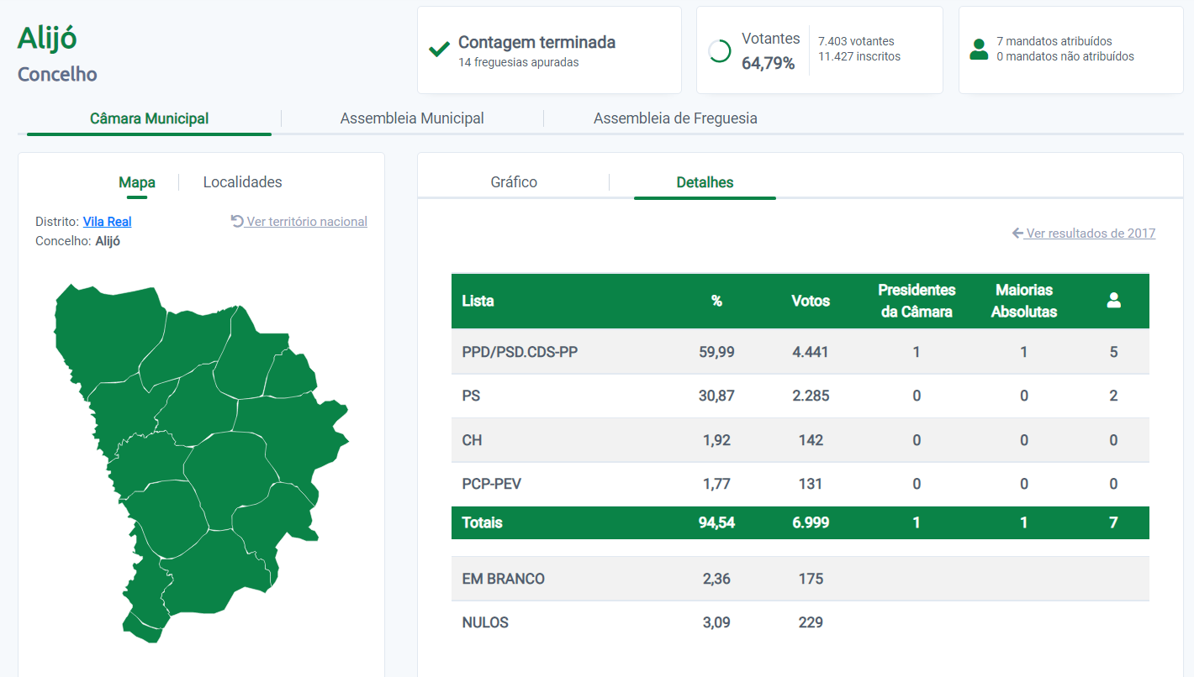Click the person icon in table header
The image size is (1194, 677).
[1113, 301]
